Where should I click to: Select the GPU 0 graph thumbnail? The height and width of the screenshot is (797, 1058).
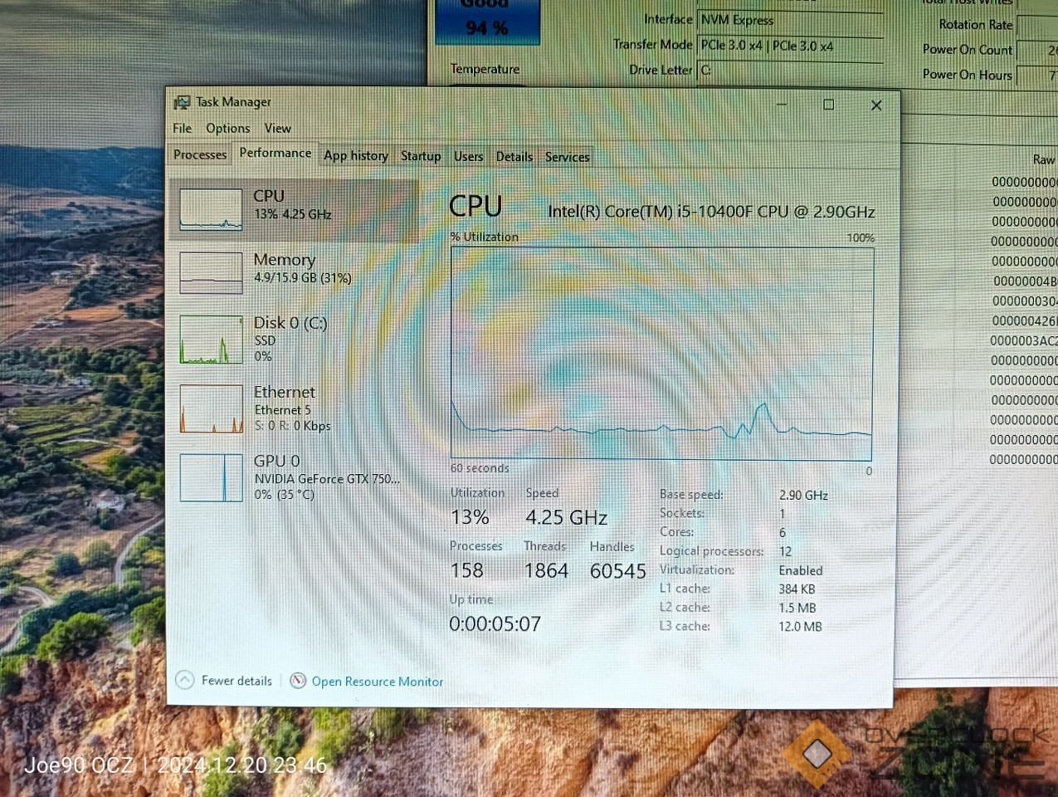pyautogui.click(x=211, y=477)
